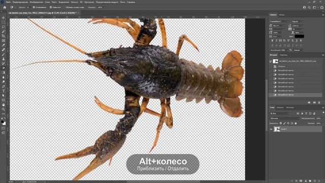Image resolution: width=325 pixels, height=183 pixels.
Task: Select the Horizontal Type tool
Action: click(4, 91)
